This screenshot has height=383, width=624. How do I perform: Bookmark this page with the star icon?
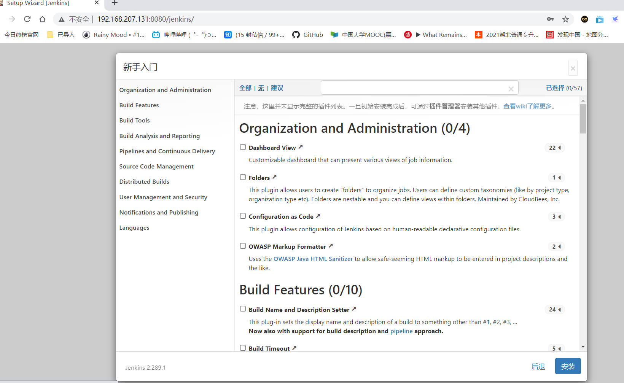(565, 19)
